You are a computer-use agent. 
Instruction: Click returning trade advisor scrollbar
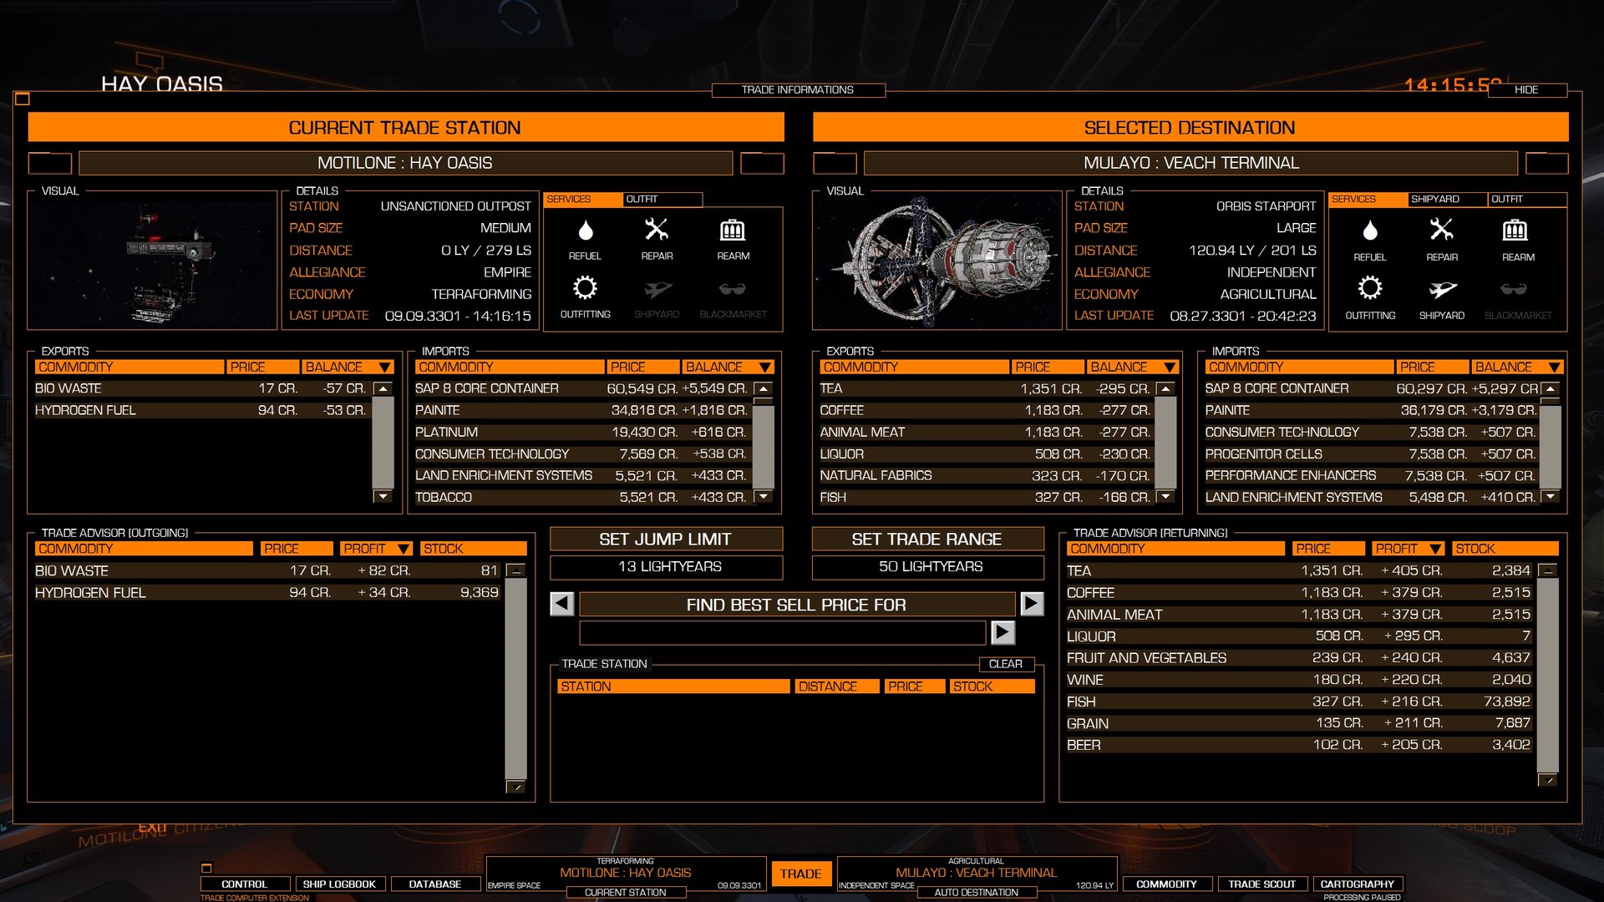tap(1547, 676)
